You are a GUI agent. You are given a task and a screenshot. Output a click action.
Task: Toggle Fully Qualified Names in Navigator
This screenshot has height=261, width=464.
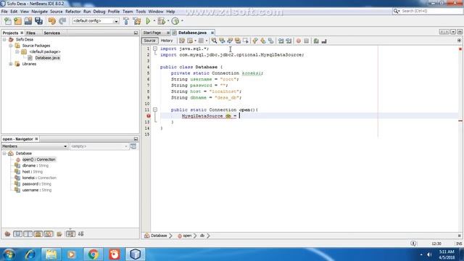(x=59, y=234)
